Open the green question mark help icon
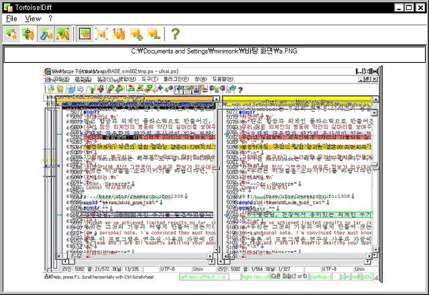The width and height of the screenshot is (429, 295). pyautogui.click(x=175, y=34)
